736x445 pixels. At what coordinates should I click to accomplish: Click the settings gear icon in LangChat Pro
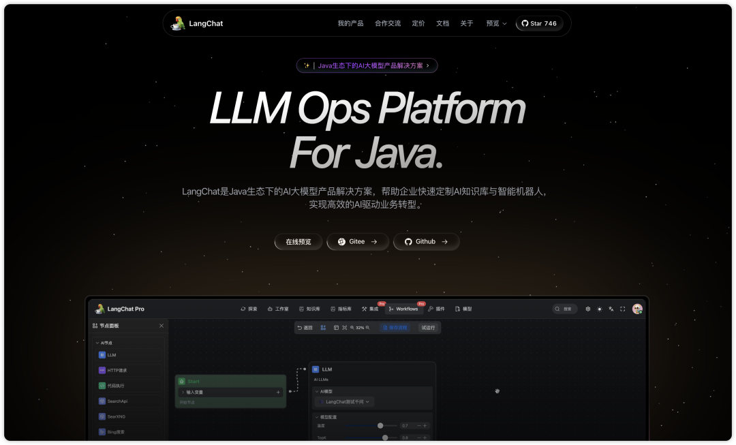[588, 309]
